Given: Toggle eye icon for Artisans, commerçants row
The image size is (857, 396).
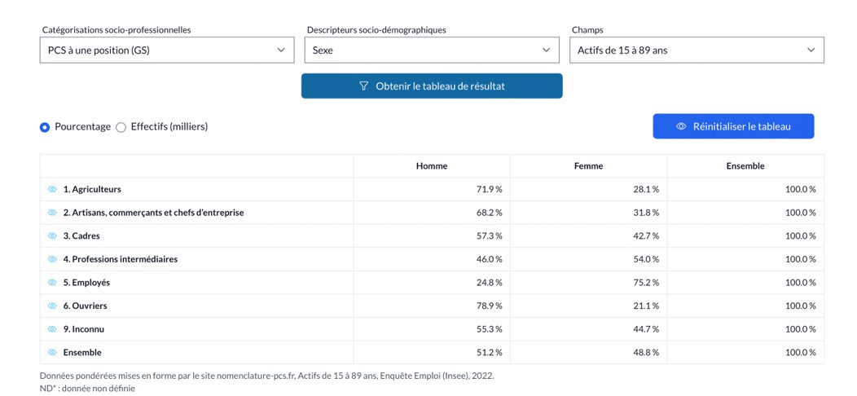Looking at the screenshot, I should pos(52,213).
